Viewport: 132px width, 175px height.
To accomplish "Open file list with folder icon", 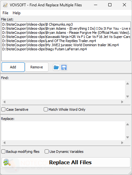I will (x=56, y=67).
